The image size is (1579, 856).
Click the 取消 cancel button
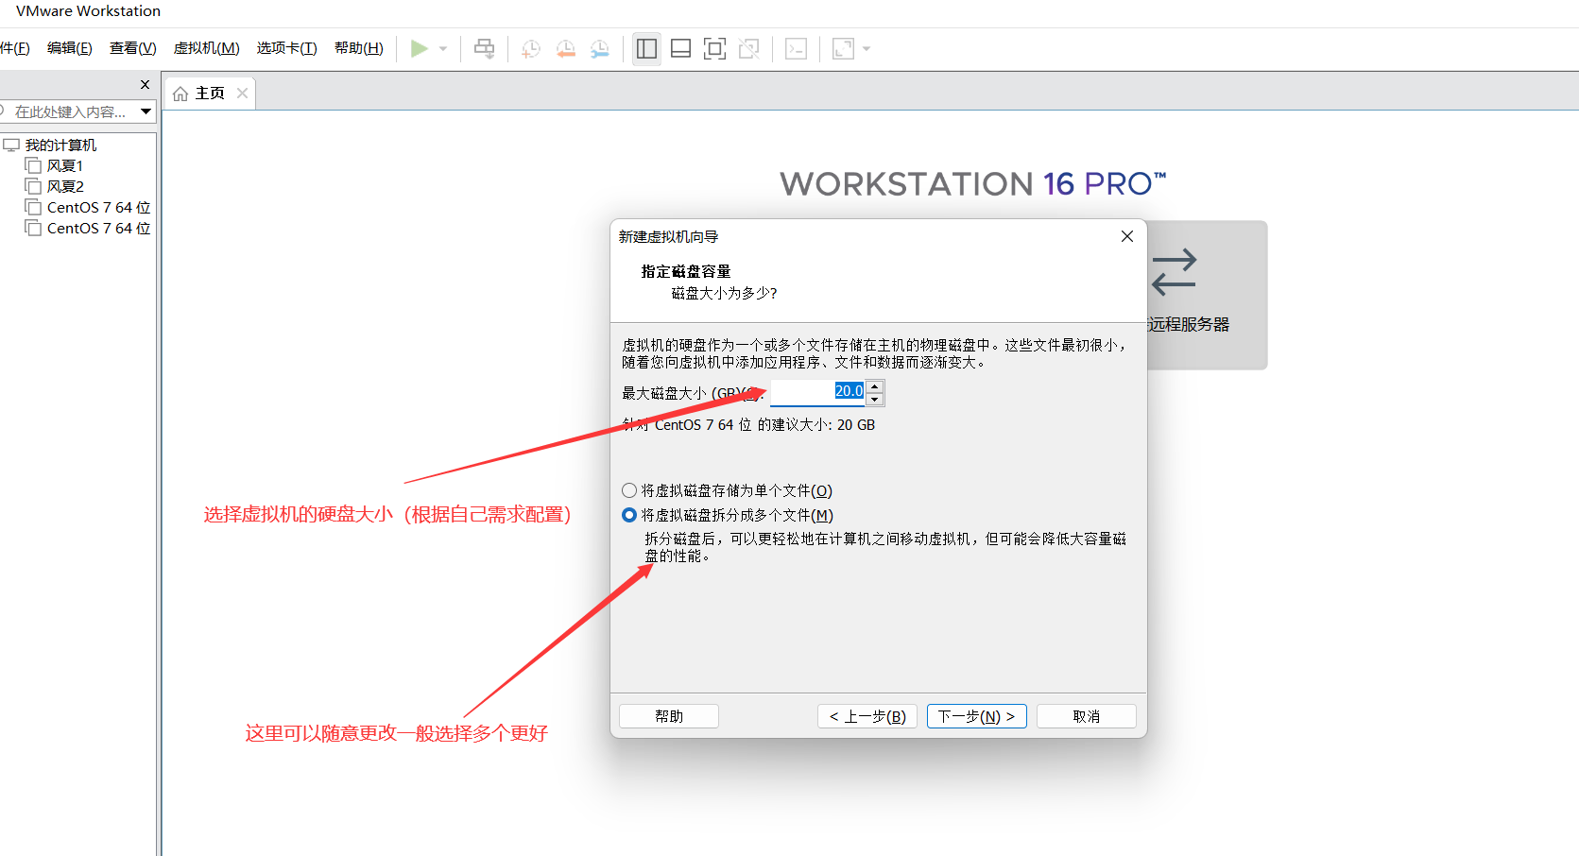coord(1087,716)
